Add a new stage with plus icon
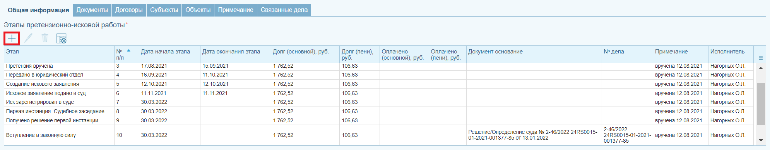 (12, 38)
